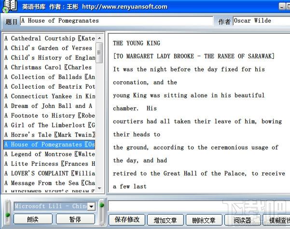Screen dimensions: 290x229
Task: Click the book list scrollbar thumb
Action: (x=99, y=53)
